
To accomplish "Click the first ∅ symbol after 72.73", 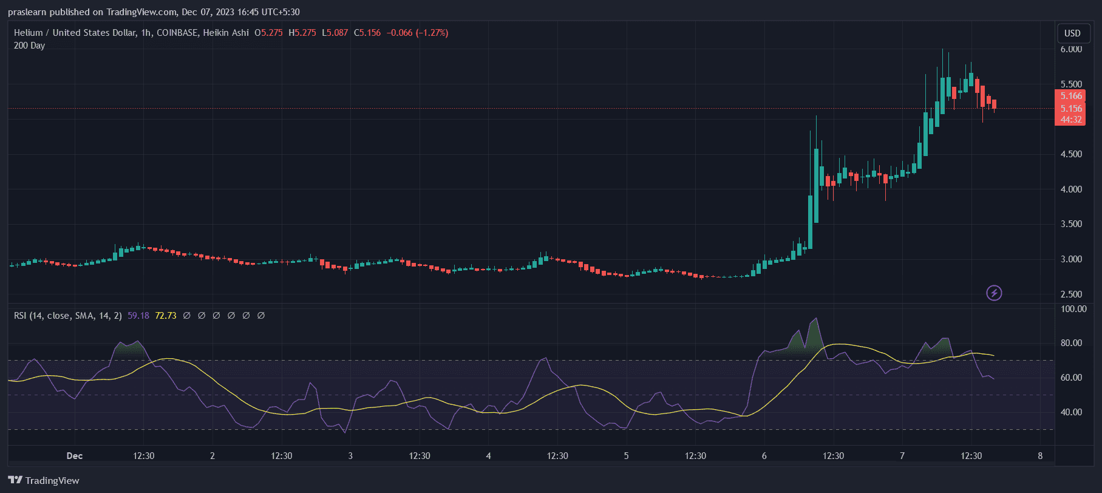I will (187, 316).
